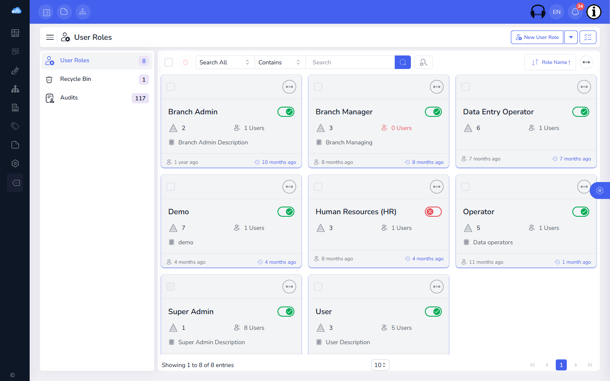Open the Contains condition dropdown

coord(280,62)
